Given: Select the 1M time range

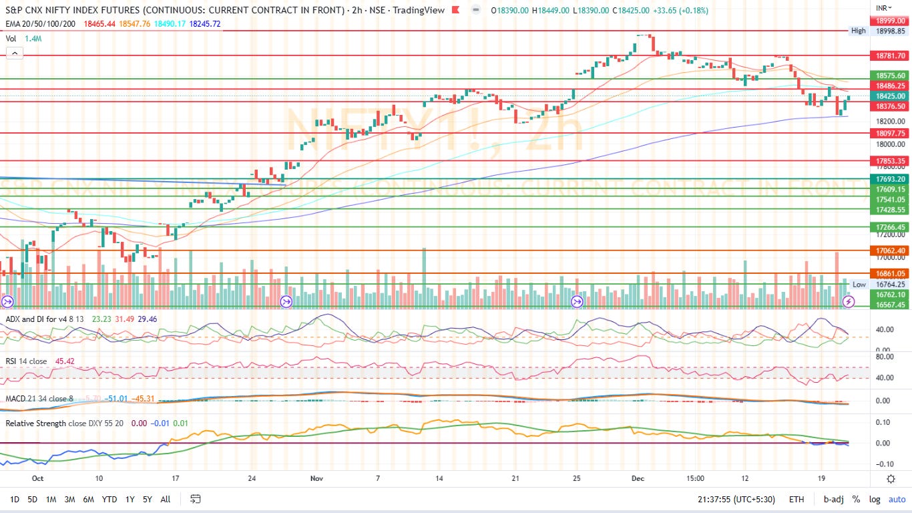Looking at the screenshot, I should [x=51, y=499].
